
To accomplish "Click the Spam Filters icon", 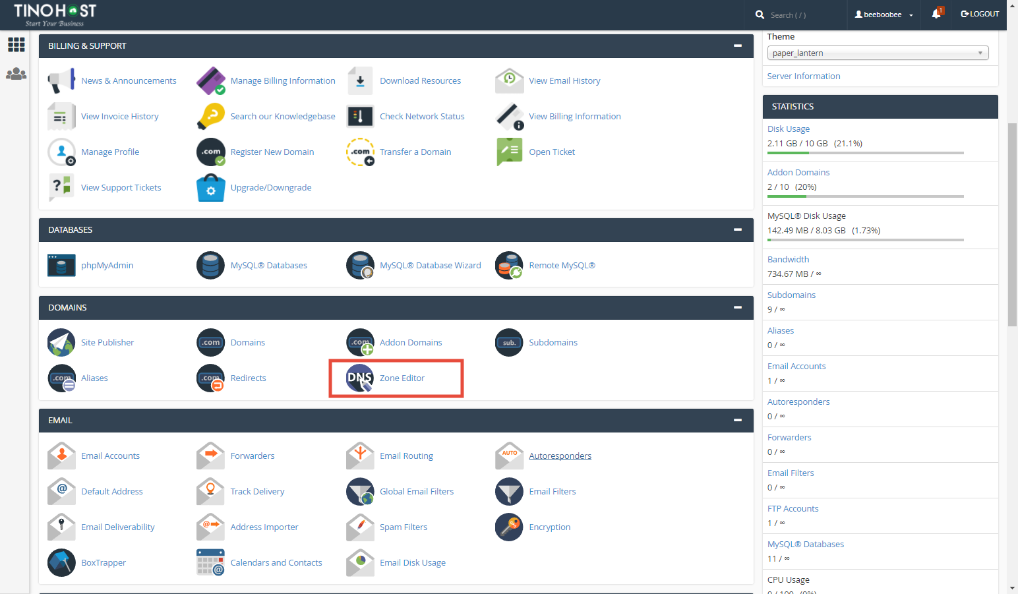I will (360, 527).
